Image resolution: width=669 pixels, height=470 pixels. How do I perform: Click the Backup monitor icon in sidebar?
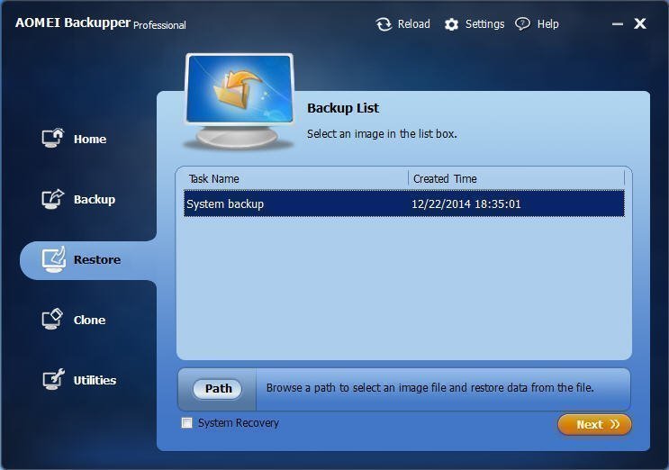[53, 199]
